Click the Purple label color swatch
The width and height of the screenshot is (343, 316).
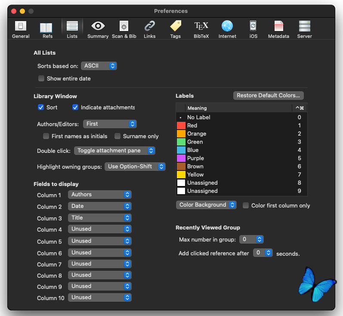(x=181, y=158)
